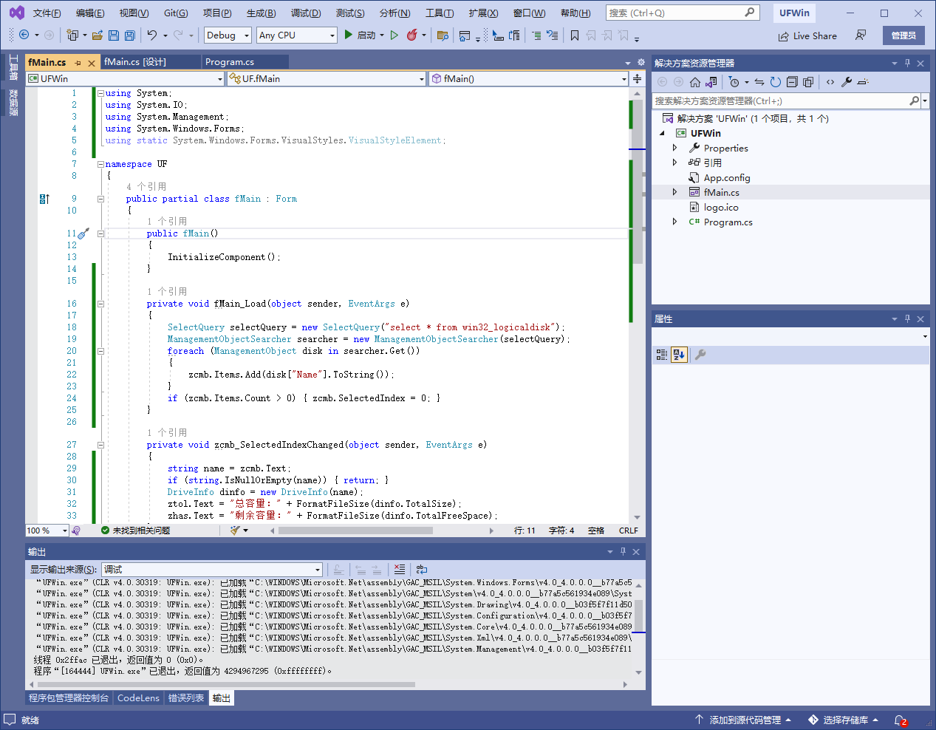Viewport: 936px width, 730px height.
Task: Undo the last edit
Action: [x=152, y=35]
